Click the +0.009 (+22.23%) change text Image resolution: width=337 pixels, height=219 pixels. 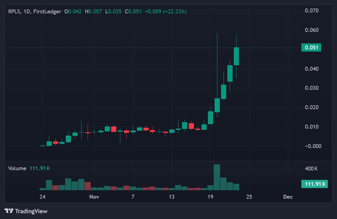166,12
